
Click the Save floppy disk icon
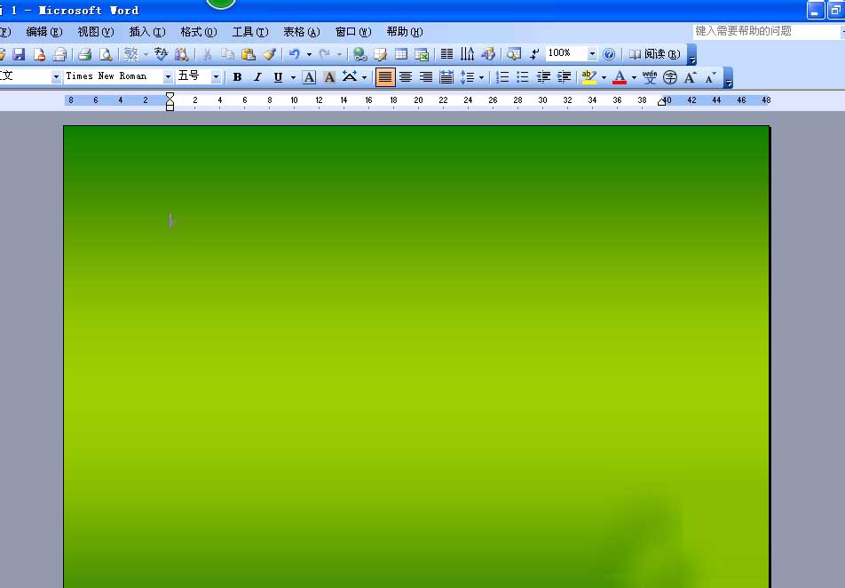click(19, 54)
